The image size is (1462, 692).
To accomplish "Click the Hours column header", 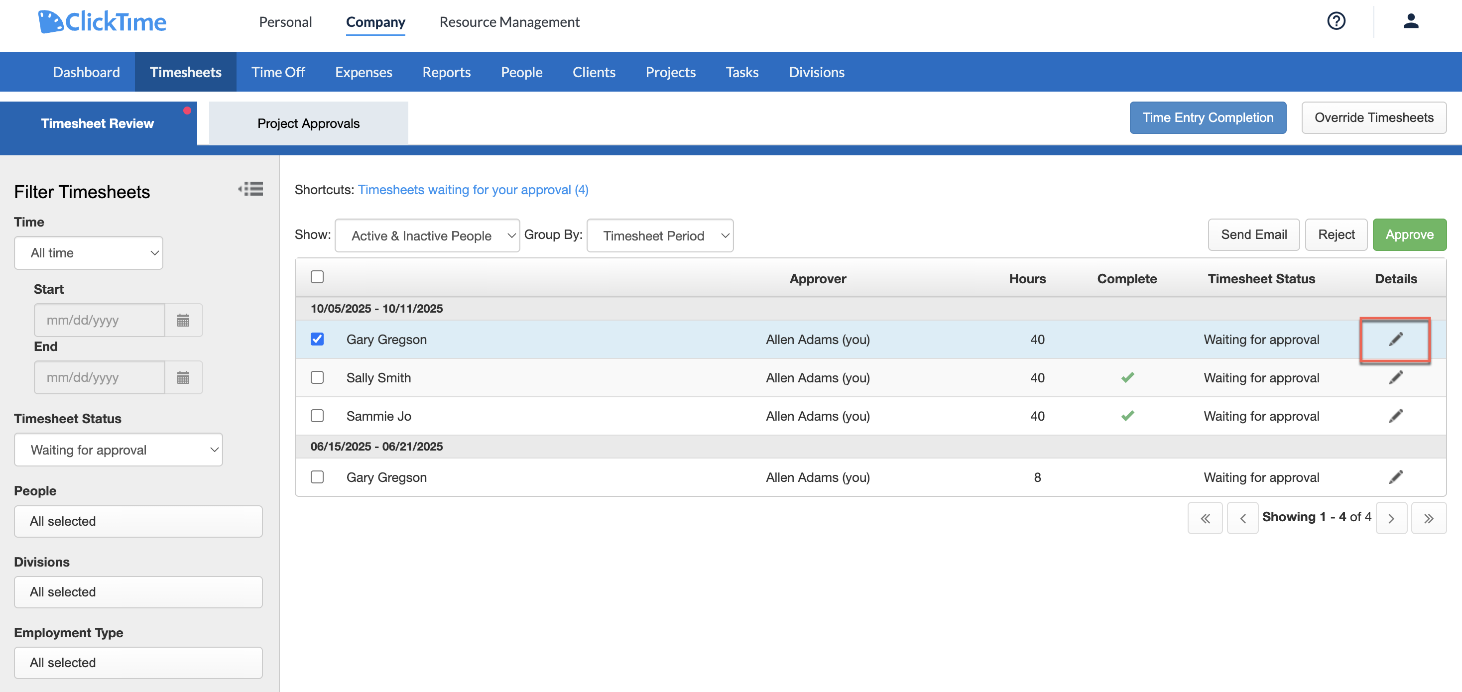I will (x=1027, y=278).
